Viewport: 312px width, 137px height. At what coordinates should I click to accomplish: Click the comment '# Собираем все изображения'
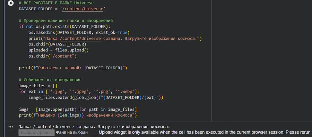[50, 80]
